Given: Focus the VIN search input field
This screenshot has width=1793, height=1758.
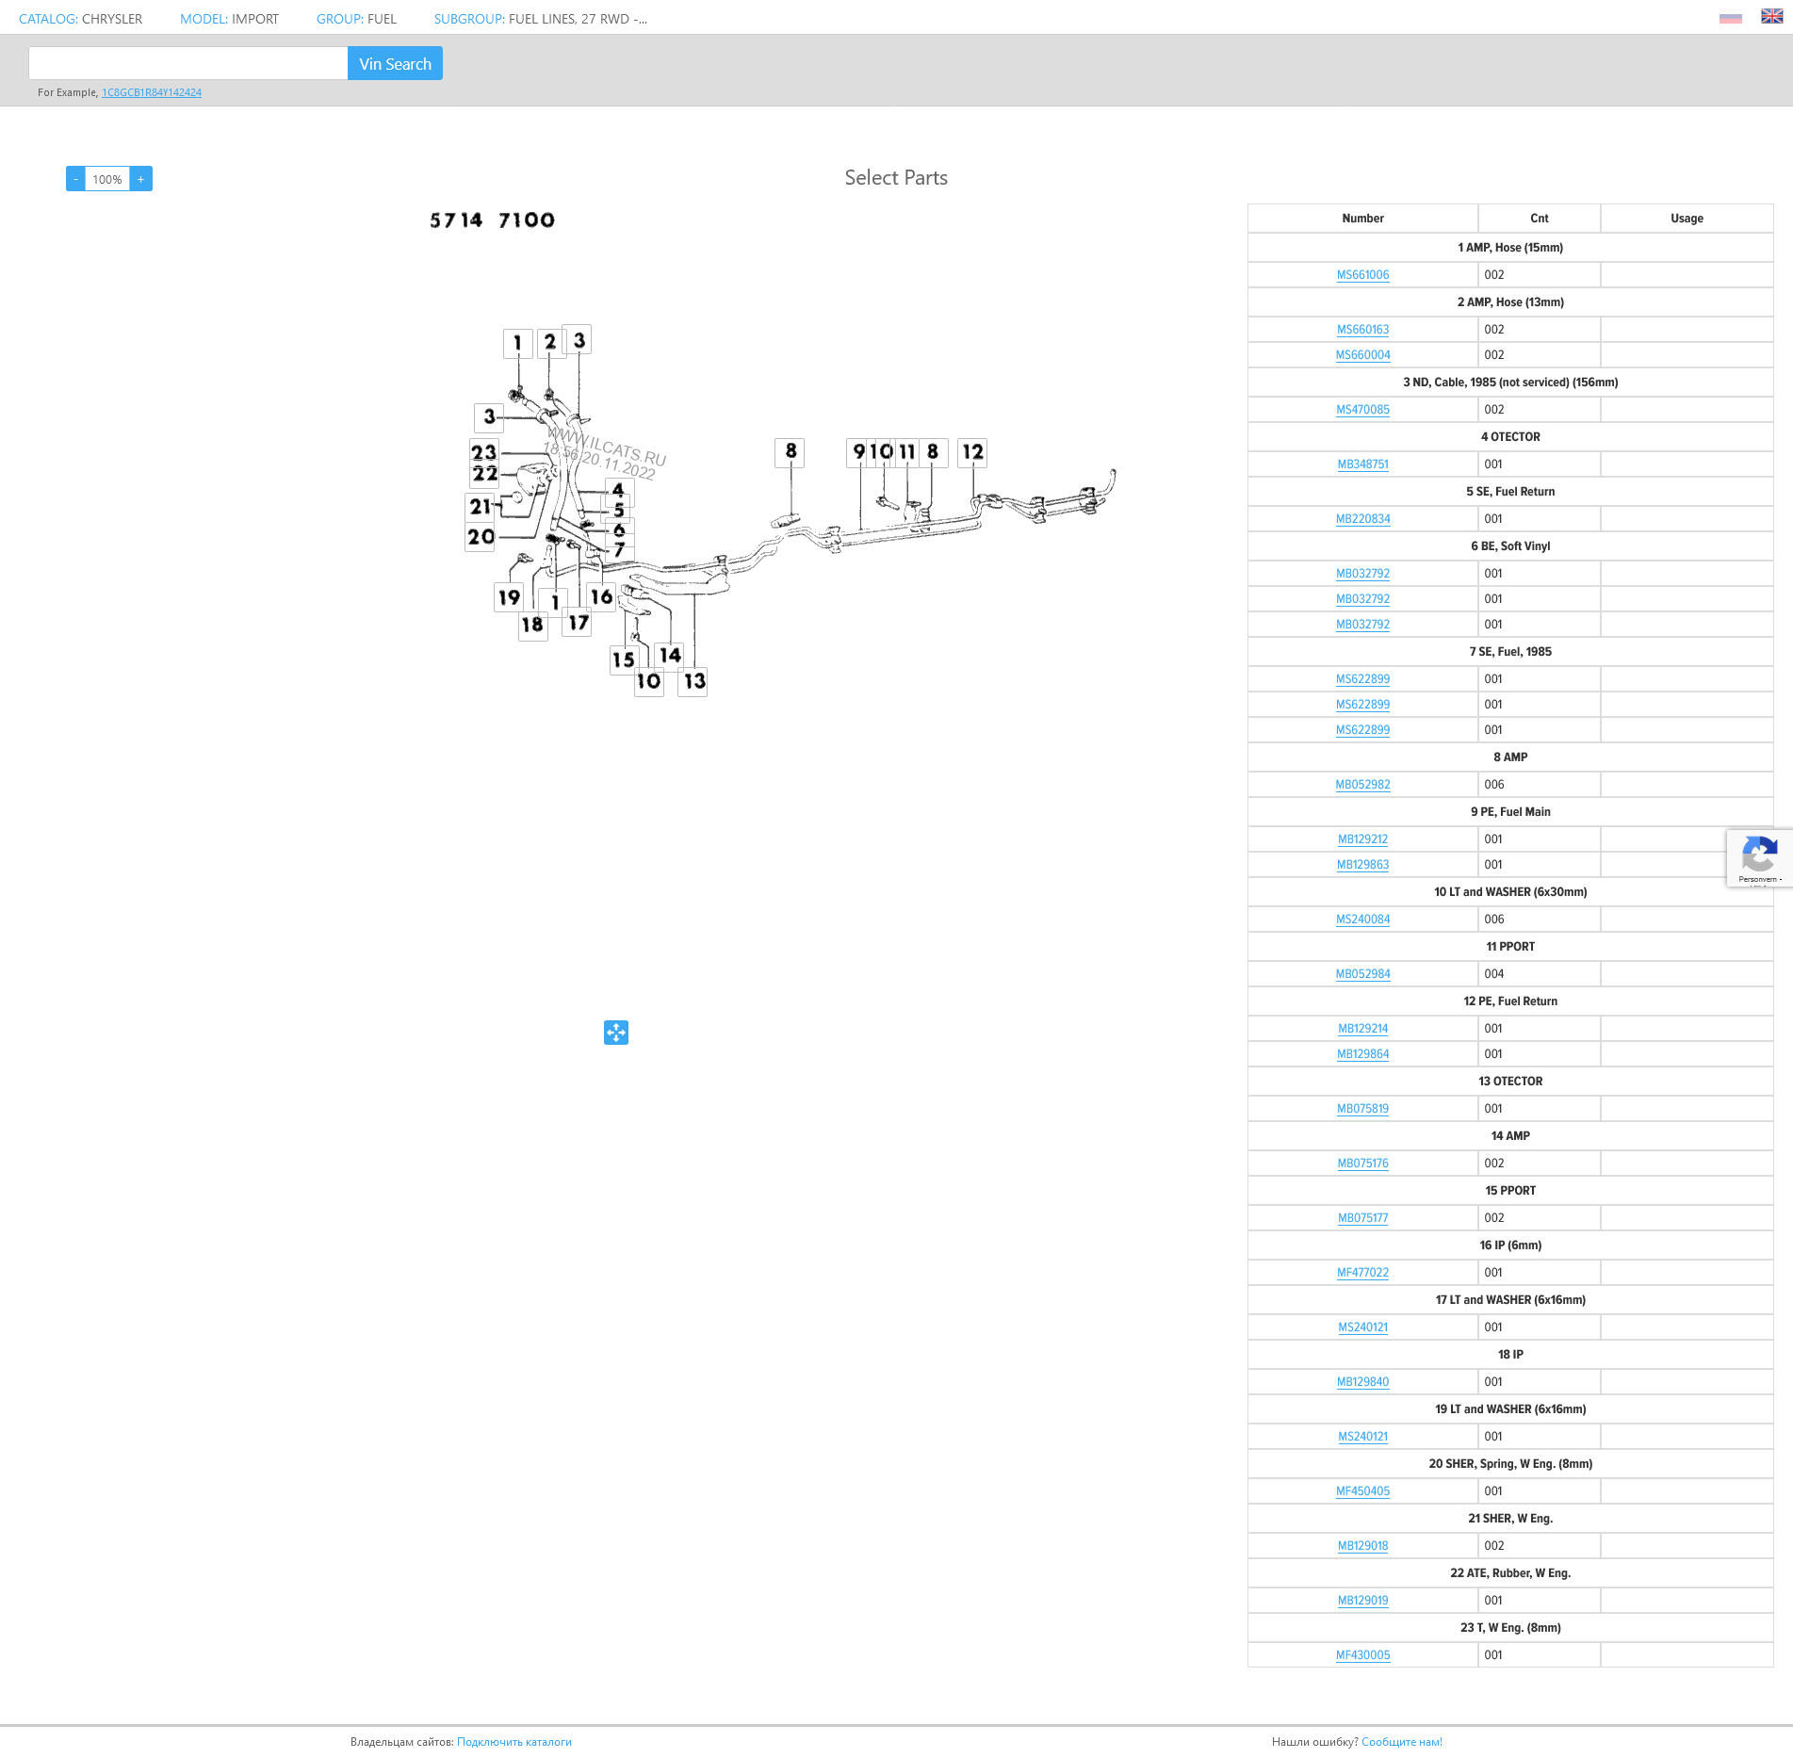Looking at the screenshot, I should click(x=188, y=64).
